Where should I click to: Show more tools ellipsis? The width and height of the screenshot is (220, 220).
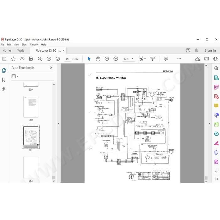(179, 59)
